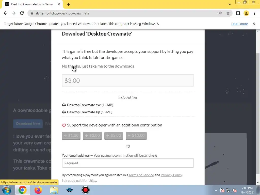Bookmark page with star icon
This screenshot has width=260, height=195.
228,13
